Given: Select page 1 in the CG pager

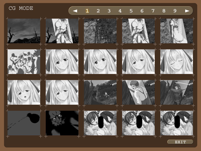Looking at the screenshot, I should [x=87, y=11].
